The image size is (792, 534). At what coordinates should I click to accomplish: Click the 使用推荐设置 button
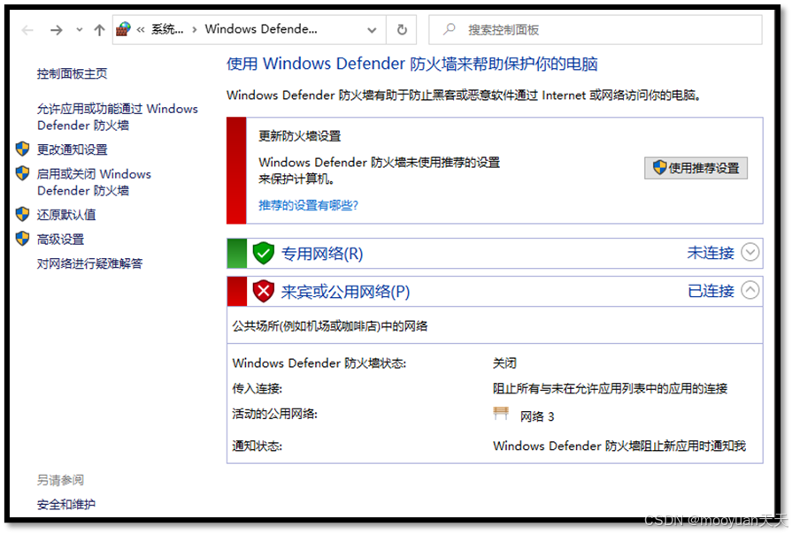pos(696,168)
